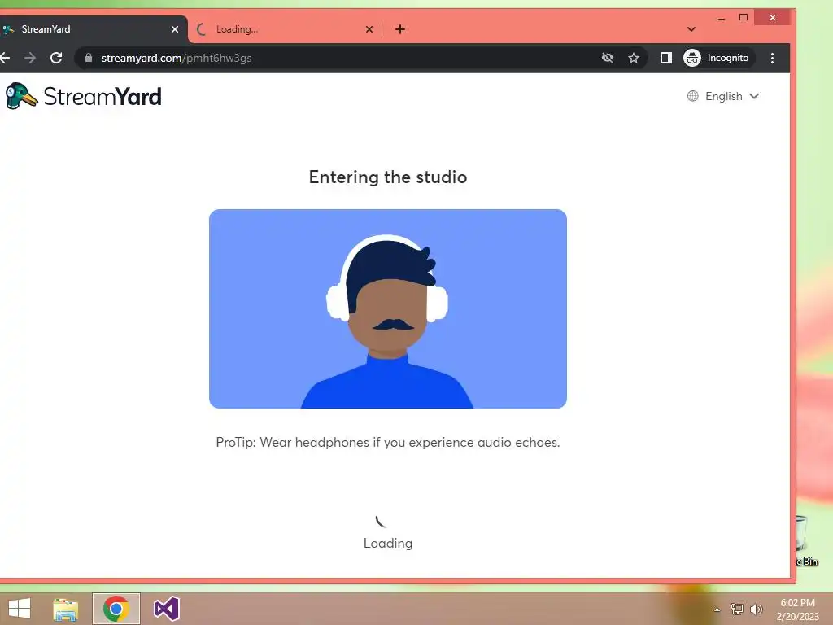833x625 pixels.
Task: Switch to the Loading... browser tab
Action: 285,29
